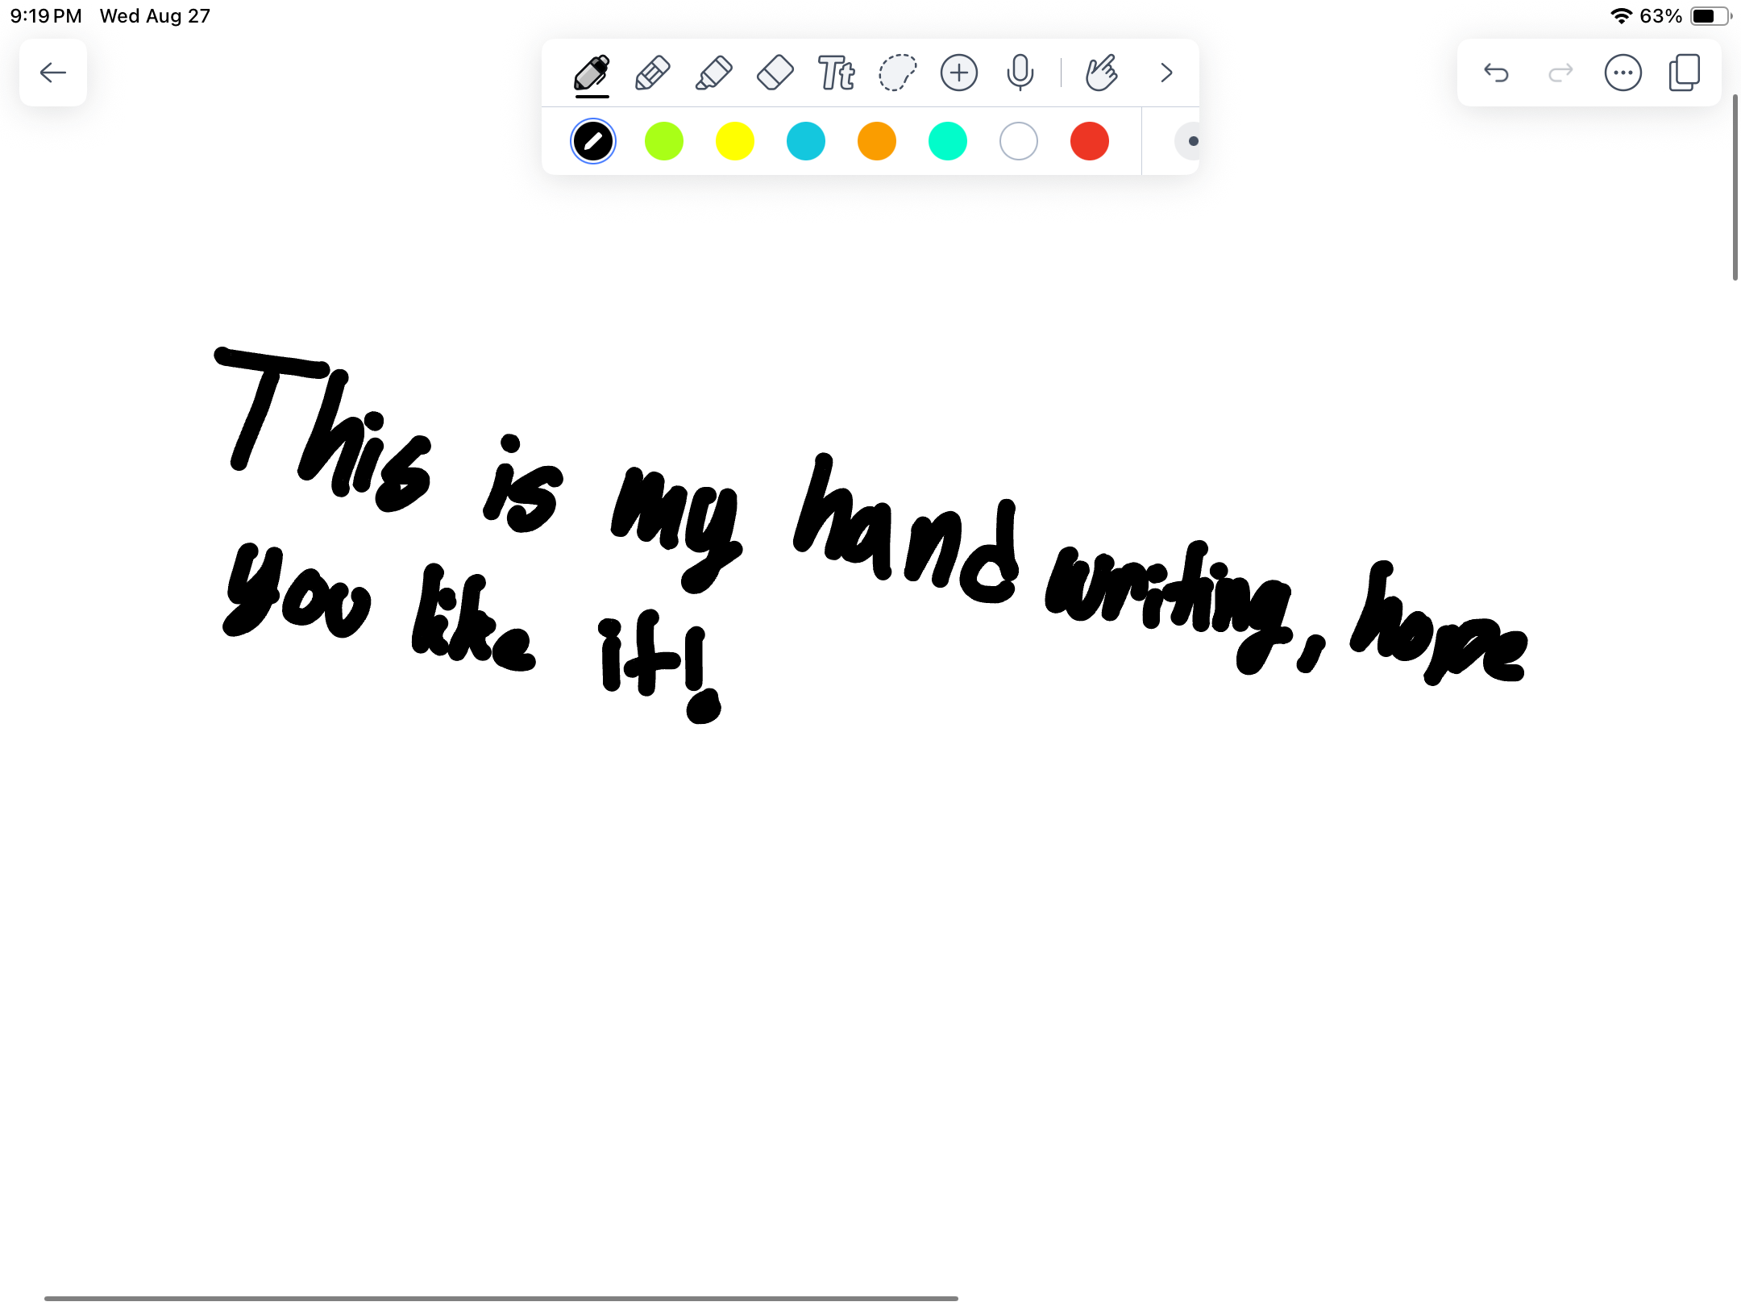Select the highlighter tool
1741x1306 pixels.
tap(714, 73)
